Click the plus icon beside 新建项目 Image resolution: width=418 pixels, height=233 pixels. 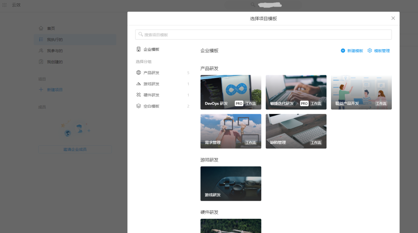(41, 90)
